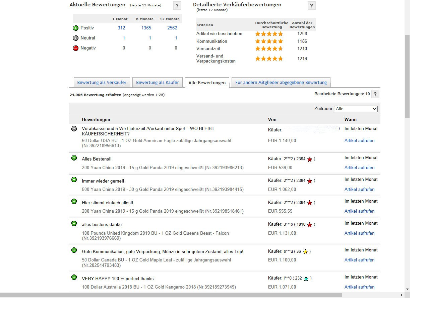Click positive icon beside 'Alles Bestens!!'
Viewport: 429px width, 329px height.
pyautogui.click(x=74, y=158)
